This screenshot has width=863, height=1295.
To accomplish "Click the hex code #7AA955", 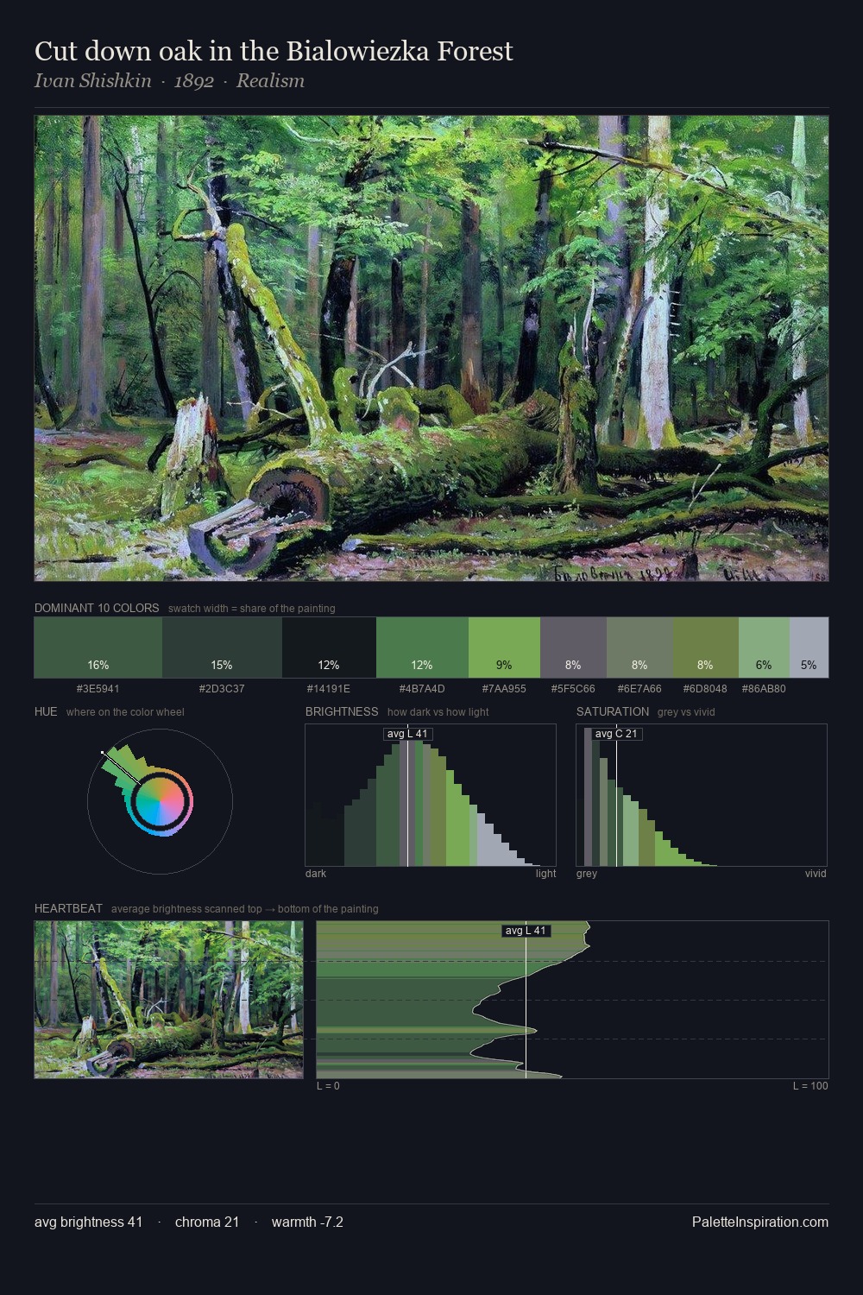I will [x=504, y=689].
